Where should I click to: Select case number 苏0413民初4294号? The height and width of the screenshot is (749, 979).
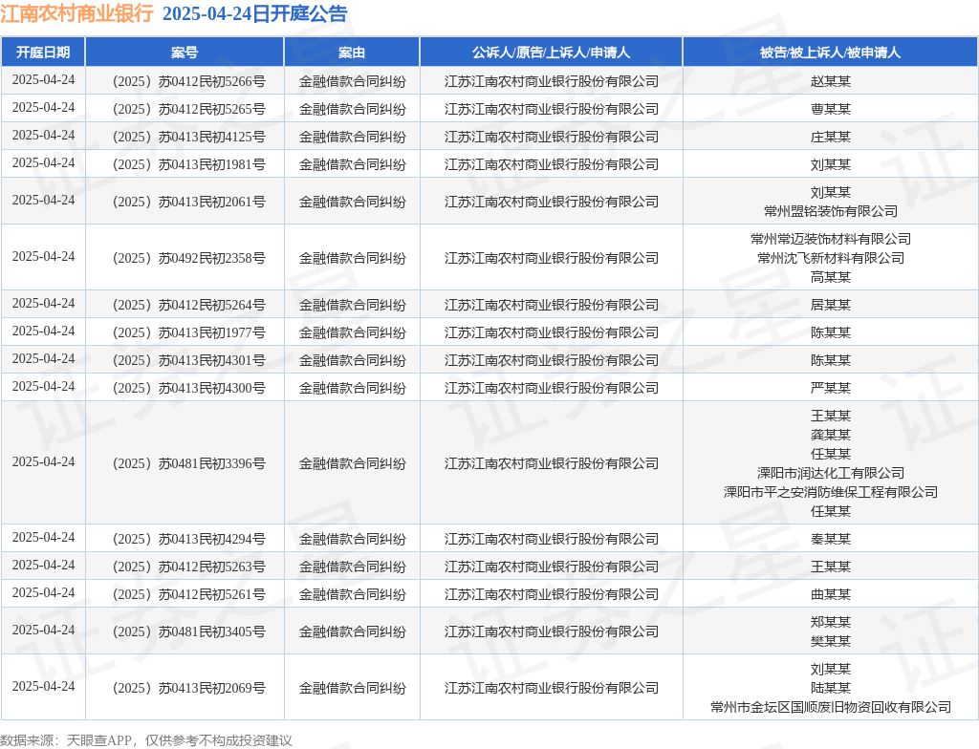coord(188,539)
